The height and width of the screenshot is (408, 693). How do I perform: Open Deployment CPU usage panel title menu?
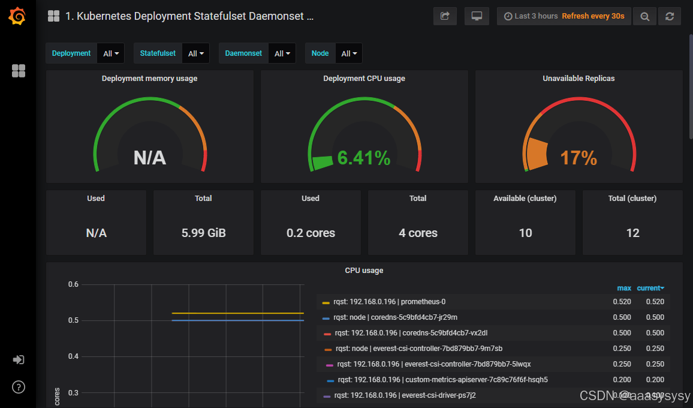pyautogui.click(x=364, y=79)
